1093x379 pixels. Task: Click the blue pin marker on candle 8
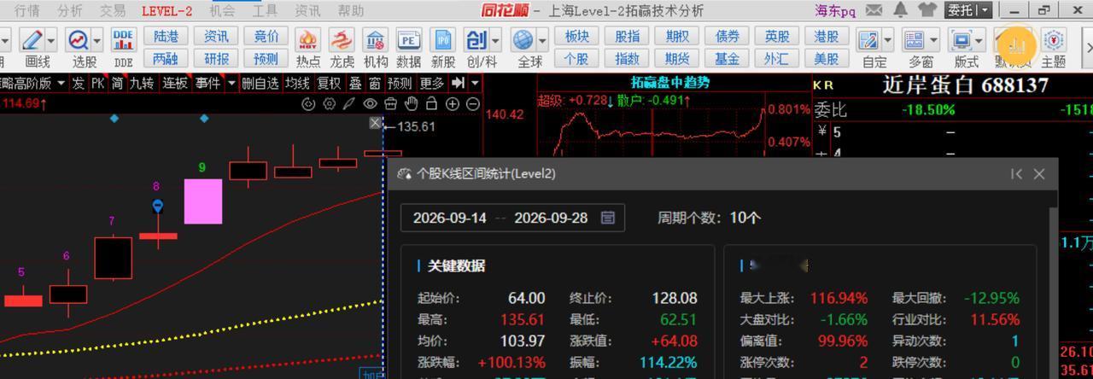coord(157,206)
